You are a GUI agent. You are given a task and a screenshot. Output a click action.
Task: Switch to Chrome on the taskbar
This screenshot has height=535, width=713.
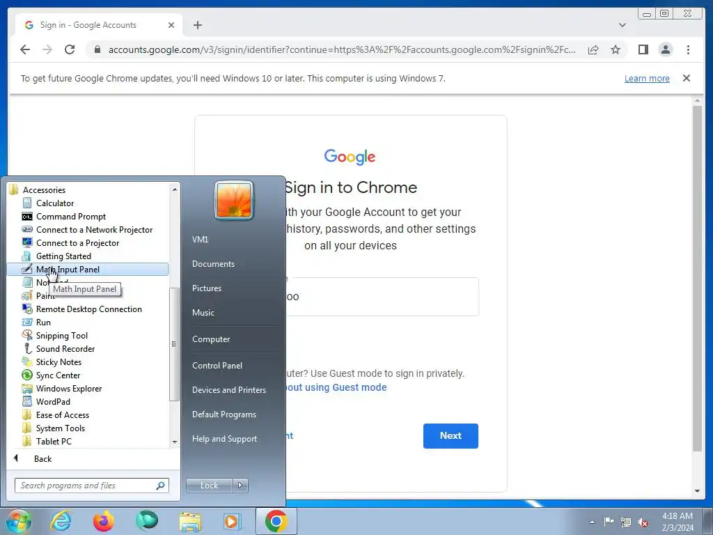coord(276,521)
